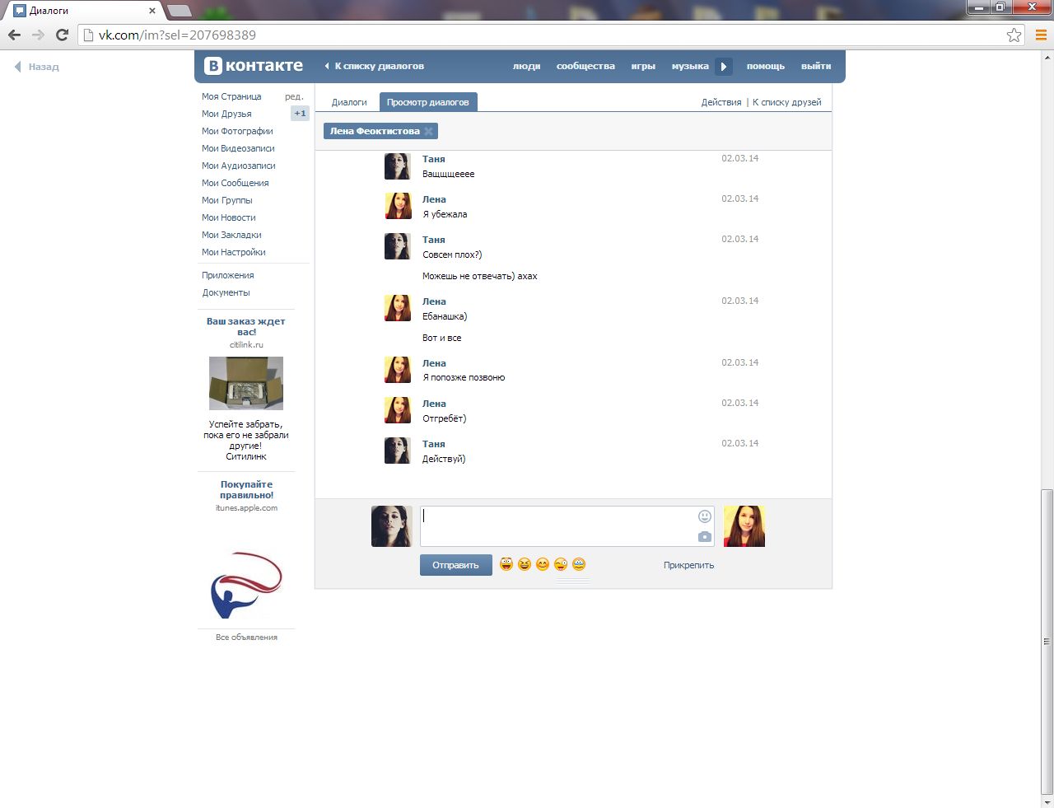This screenshot has width=1054, height=808.
Task: Click Лена's avatar beside 'Я убежала'
Action: pos(398,207)
